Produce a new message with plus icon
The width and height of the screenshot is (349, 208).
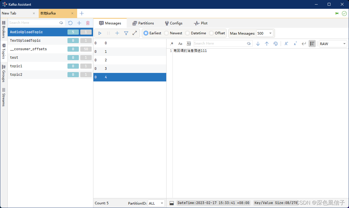click(x=117, y=33)
